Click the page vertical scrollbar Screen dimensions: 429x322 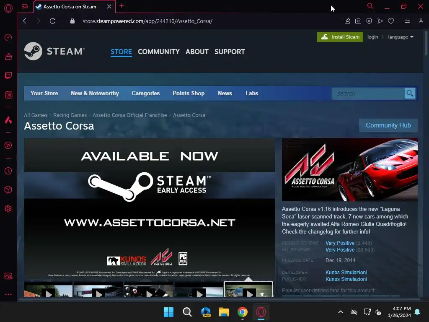pyautogui.click(x=426, y=44)
